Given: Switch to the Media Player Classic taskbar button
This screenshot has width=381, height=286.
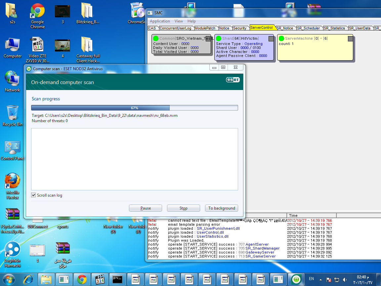Looking at the screenshot, I should [100, 280].
